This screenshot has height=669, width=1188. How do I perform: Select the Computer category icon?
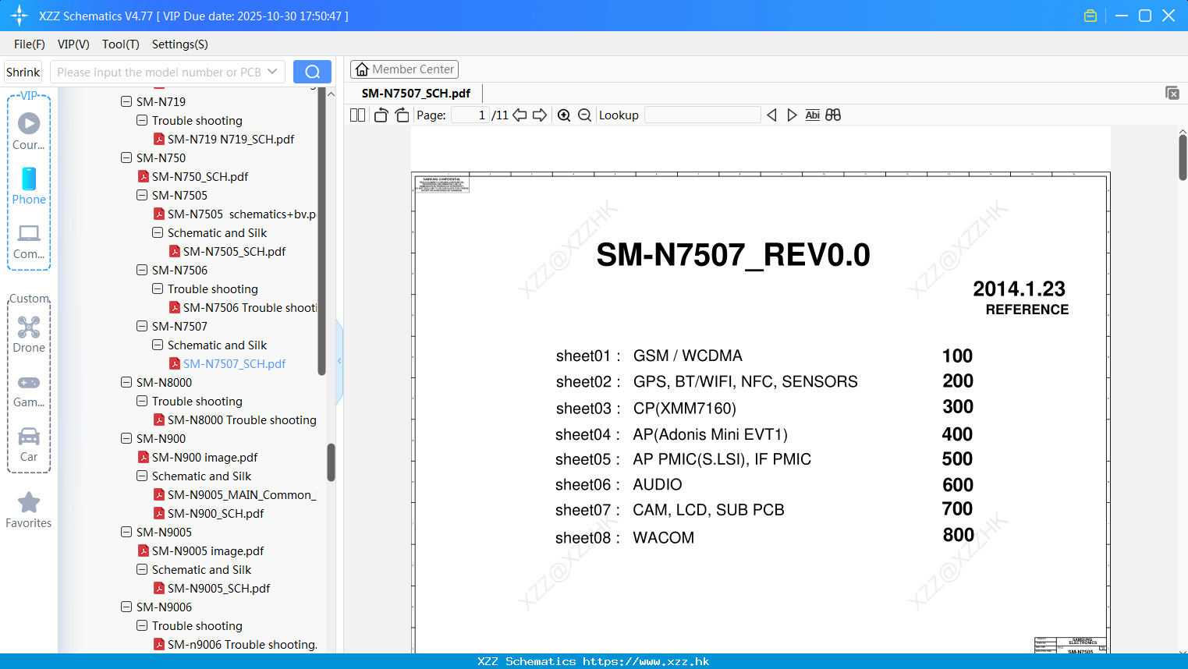[x=29, y=241]
